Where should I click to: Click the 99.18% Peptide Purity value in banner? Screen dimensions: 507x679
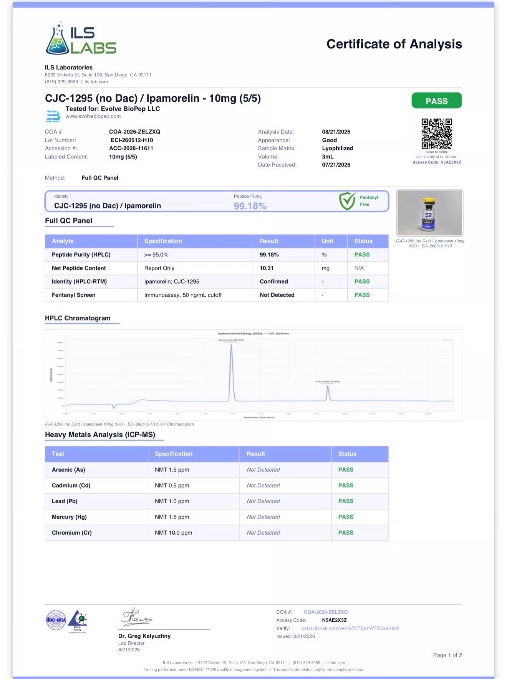(x=250, y=206)
